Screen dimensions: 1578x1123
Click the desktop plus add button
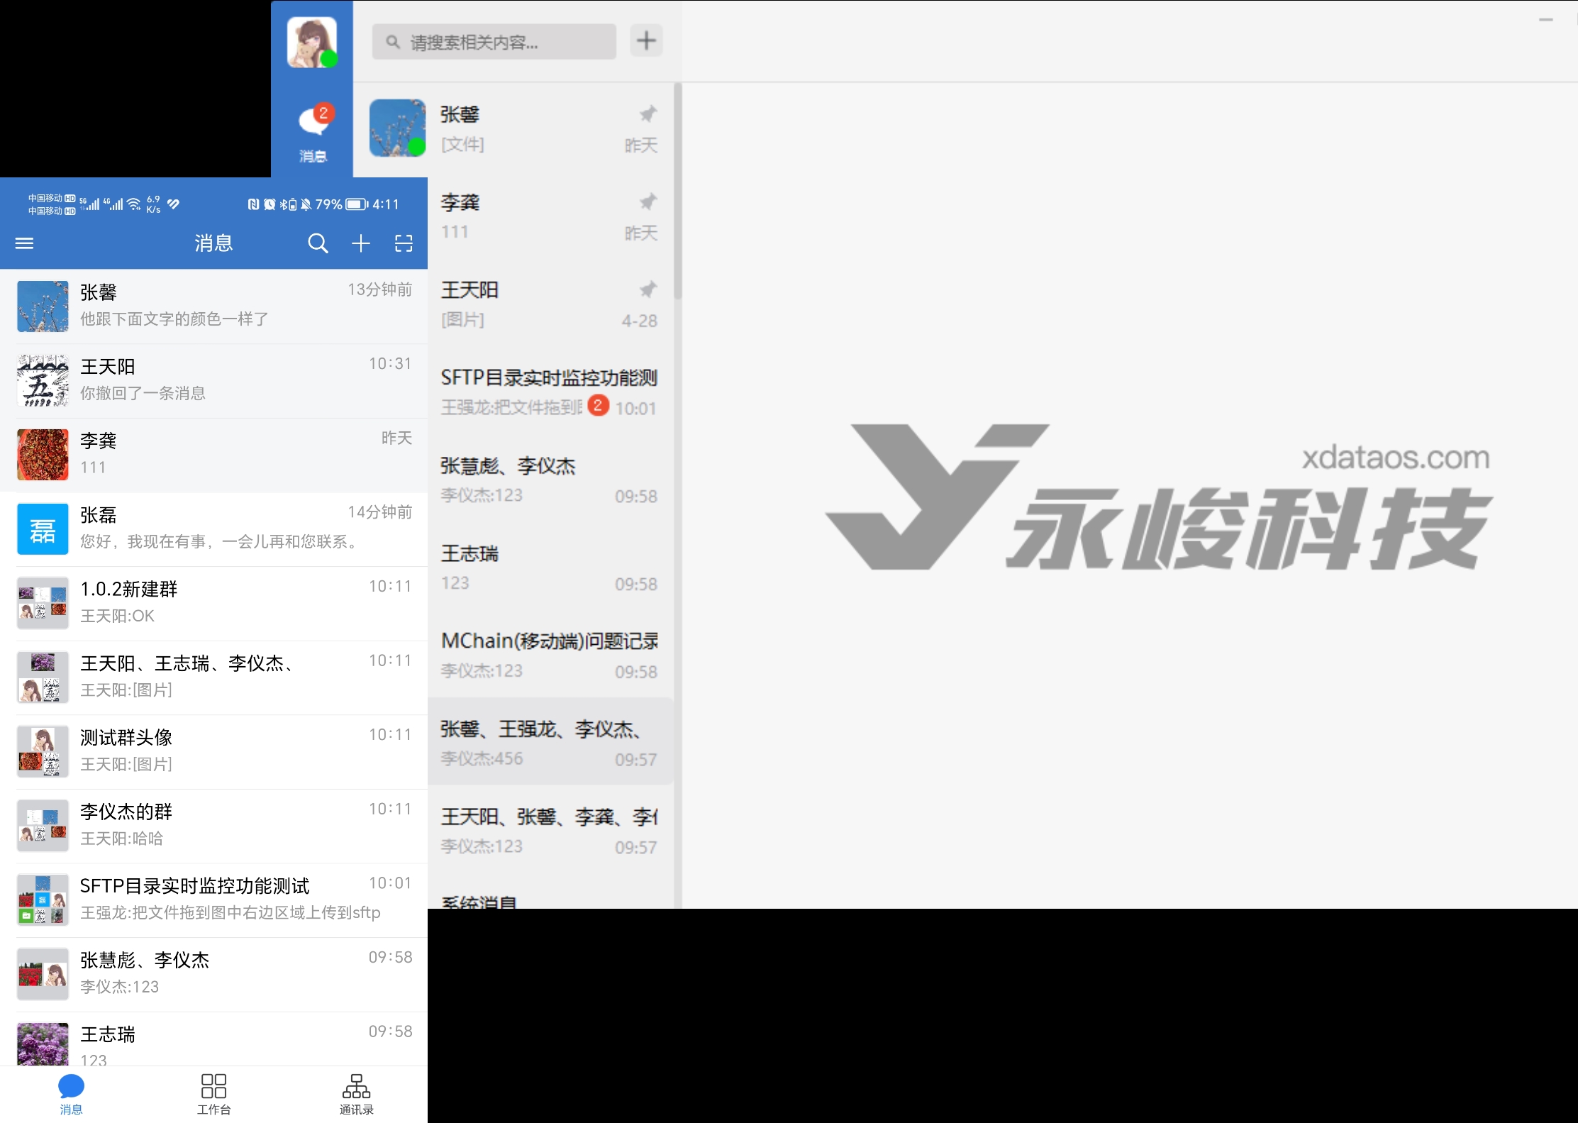tap(646, 40)
